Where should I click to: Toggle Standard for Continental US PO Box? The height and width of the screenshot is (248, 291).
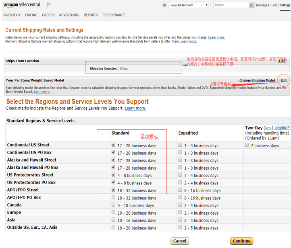pyautogui.click(x=113, y=152)
